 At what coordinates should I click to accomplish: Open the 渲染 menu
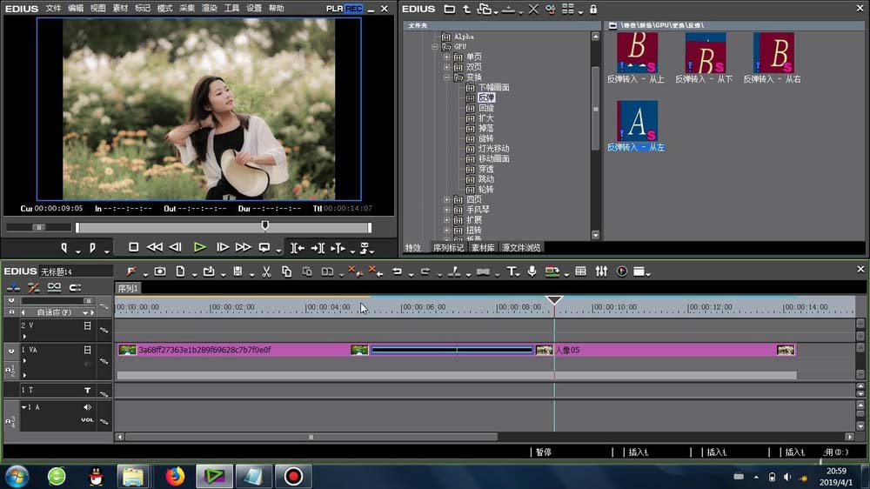(209, 9)
